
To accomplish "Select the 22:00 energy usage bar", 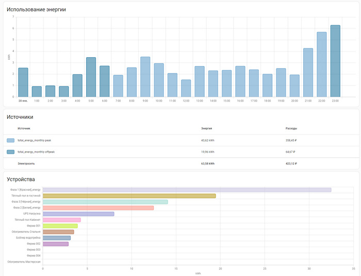I will pos(322,64).
